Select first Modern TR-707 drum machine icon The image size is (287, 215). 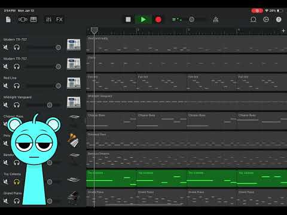point(74,45)
